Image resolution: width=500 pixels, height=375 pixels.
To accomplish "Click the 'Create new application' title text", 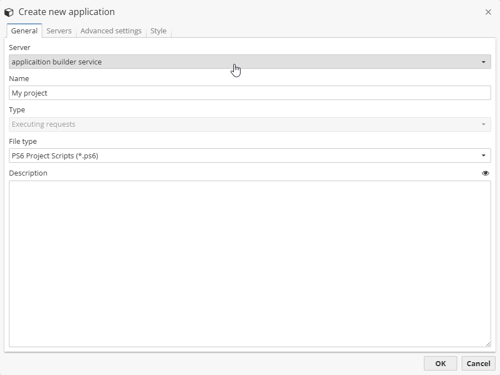I will point(67,12).
